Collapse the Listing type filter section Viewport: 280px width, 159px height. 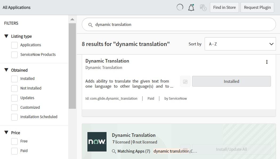(x=6, y=36)
